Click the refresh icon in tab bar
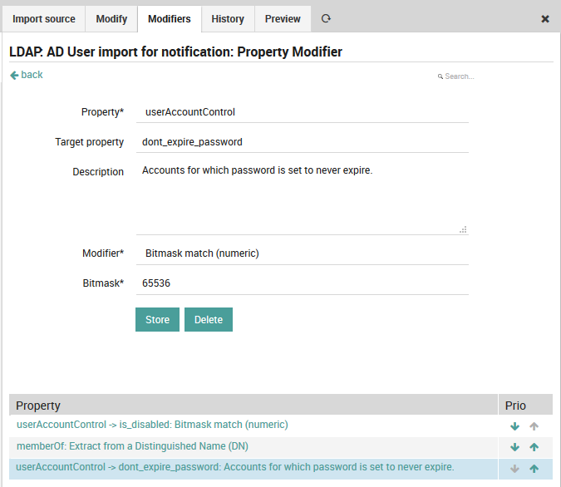 tap(326, 19)
